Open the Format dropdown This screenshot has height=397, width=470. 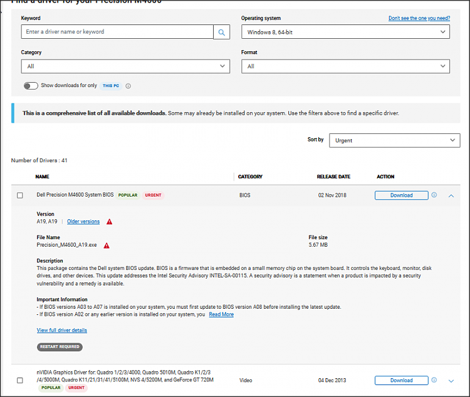pyautogui.click(x=345, y=66)
